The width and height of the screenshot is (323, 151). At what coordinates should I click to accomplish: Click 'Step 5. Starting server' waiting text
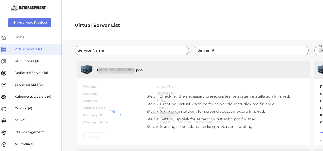tap(200, 126)
